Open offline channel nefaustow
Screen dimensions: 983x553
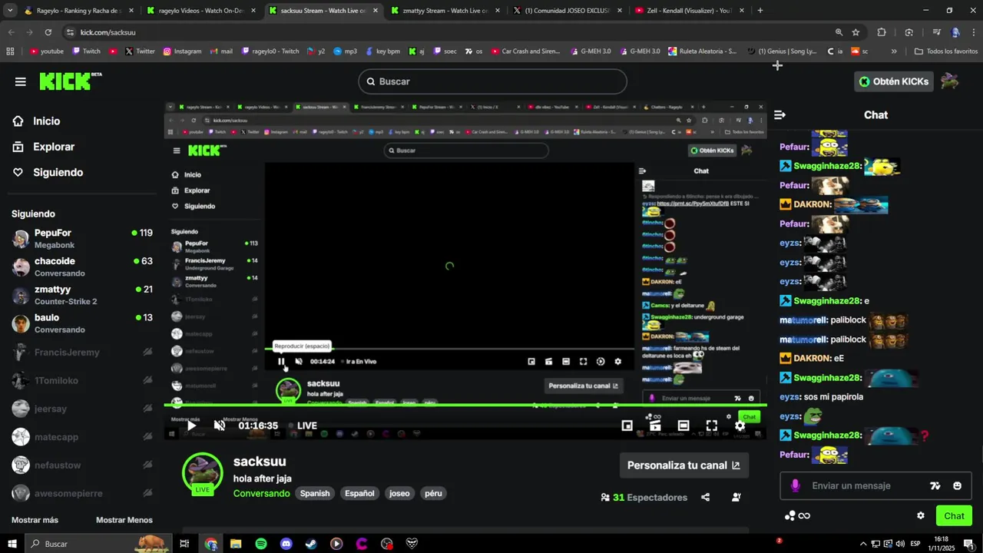[82, 465]
